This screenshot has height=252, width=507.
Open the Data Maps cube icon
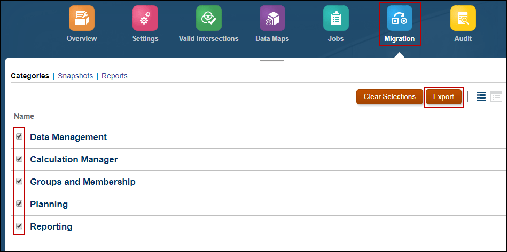272,18
